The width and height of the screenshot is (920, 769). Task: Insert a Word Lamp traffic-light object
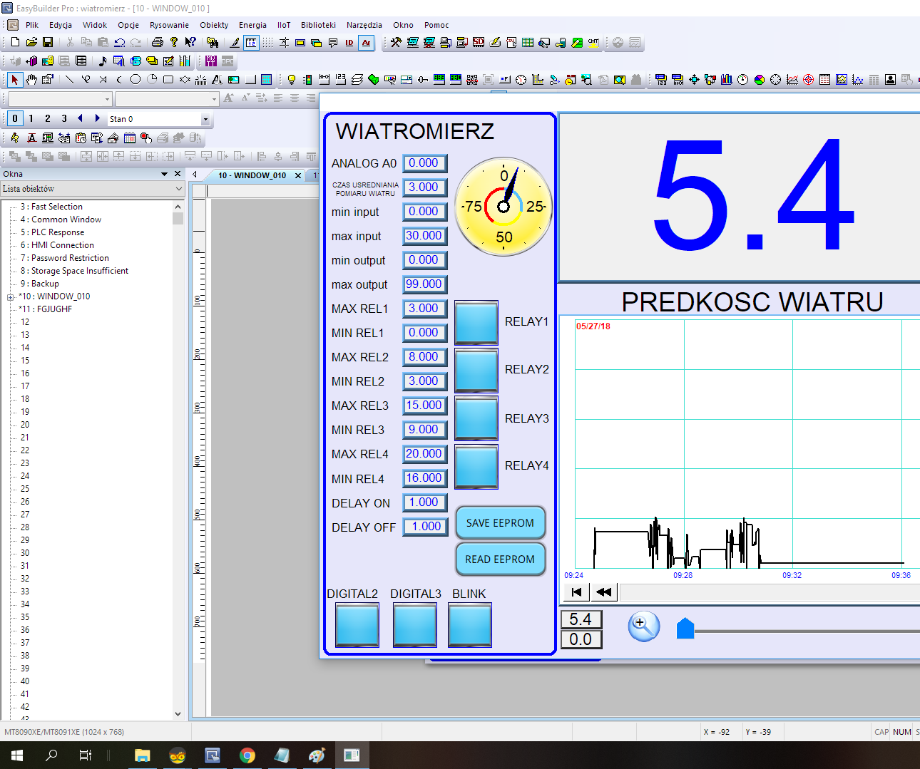click(x=307, y=79)
